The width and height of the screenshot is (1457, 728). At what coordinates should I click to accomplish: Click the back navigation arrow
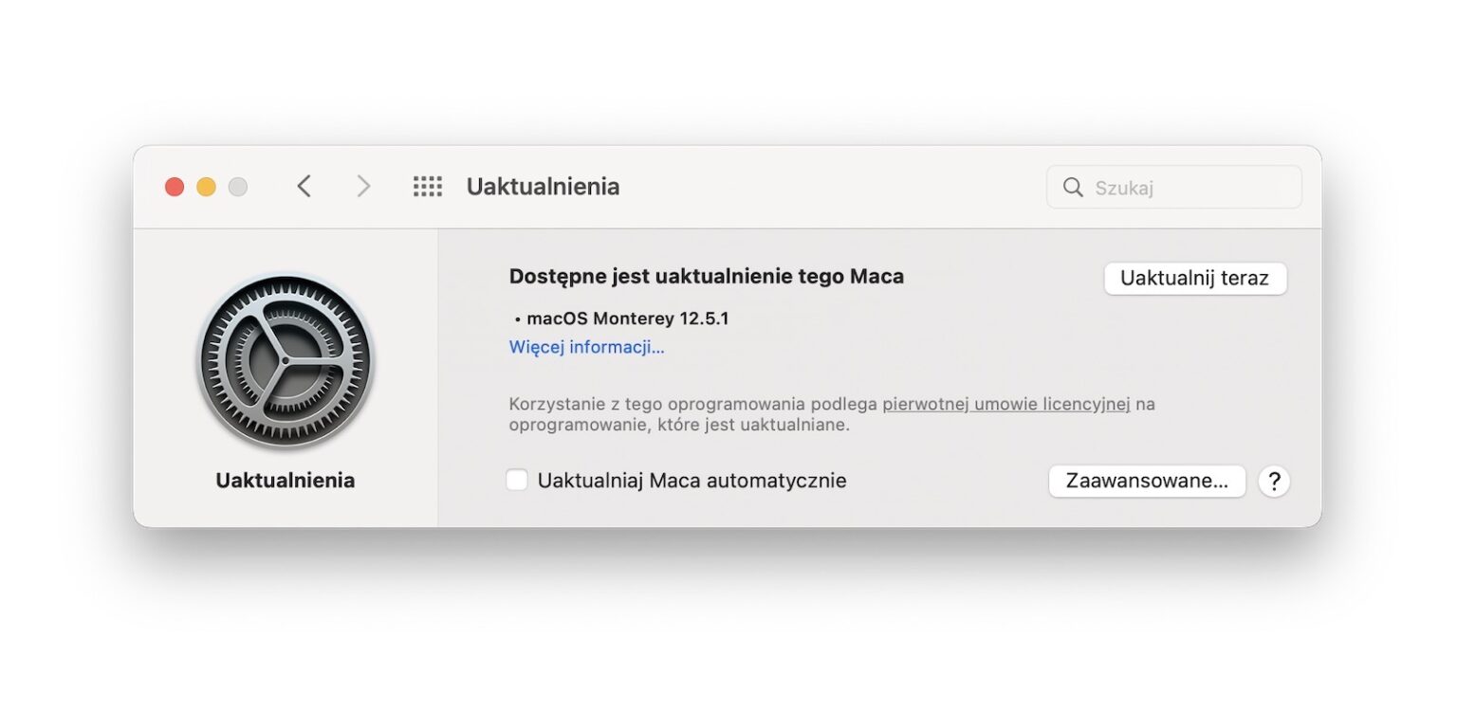click(x=304, y=186)
